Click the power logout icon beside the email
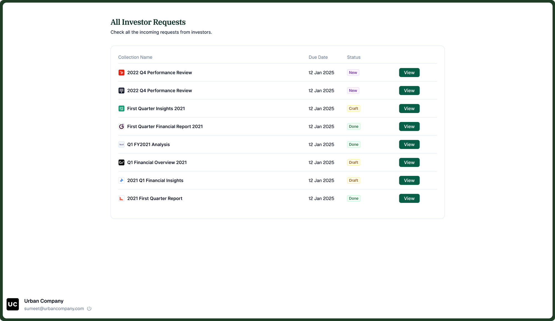 click(89, 309)
